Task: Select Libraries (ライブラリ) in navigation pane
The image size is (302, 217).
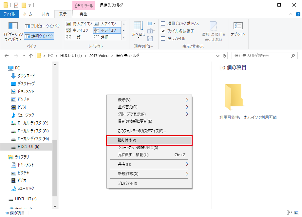Action: tap(18, 157)
